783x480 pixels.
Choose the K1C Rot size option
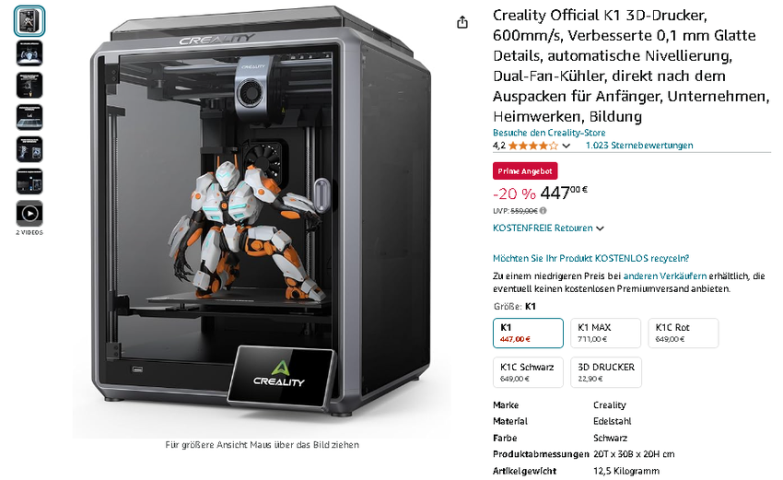pyautogui.click(x=684, y=334)
